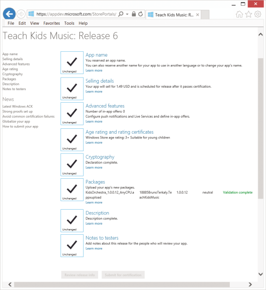This screenshot has height=290, width=266.
Task: Click the Review release info button
Action: coord(80,275)
